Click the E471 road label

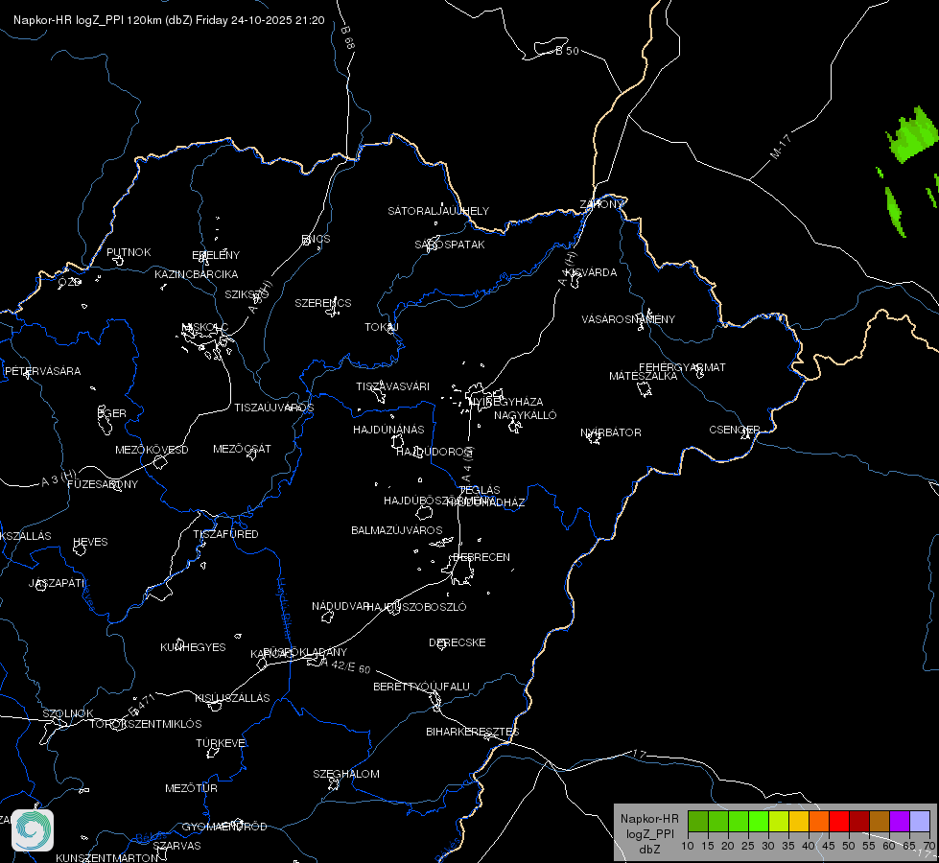[x=143, y=705]
